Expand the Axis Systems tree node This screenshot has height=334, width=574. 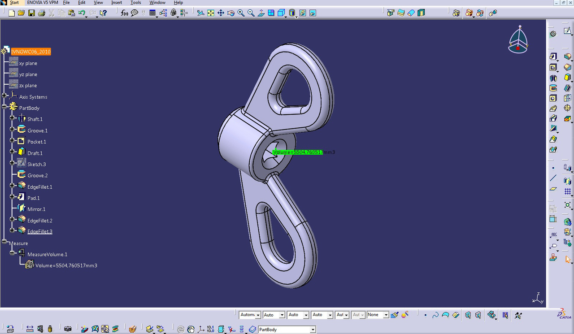(x=4, y=95)
